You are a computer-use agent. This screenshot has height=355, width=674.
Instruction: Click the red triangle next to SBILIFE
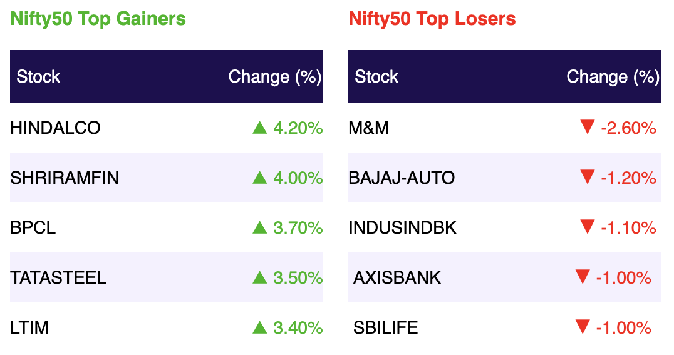(583, 327)
